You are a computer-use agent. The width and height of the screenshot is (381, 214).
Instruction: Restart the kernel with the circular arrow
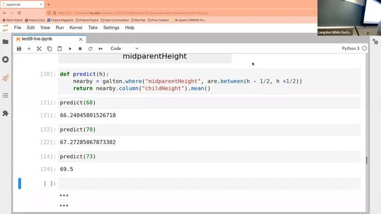click(x=90, y=49)
